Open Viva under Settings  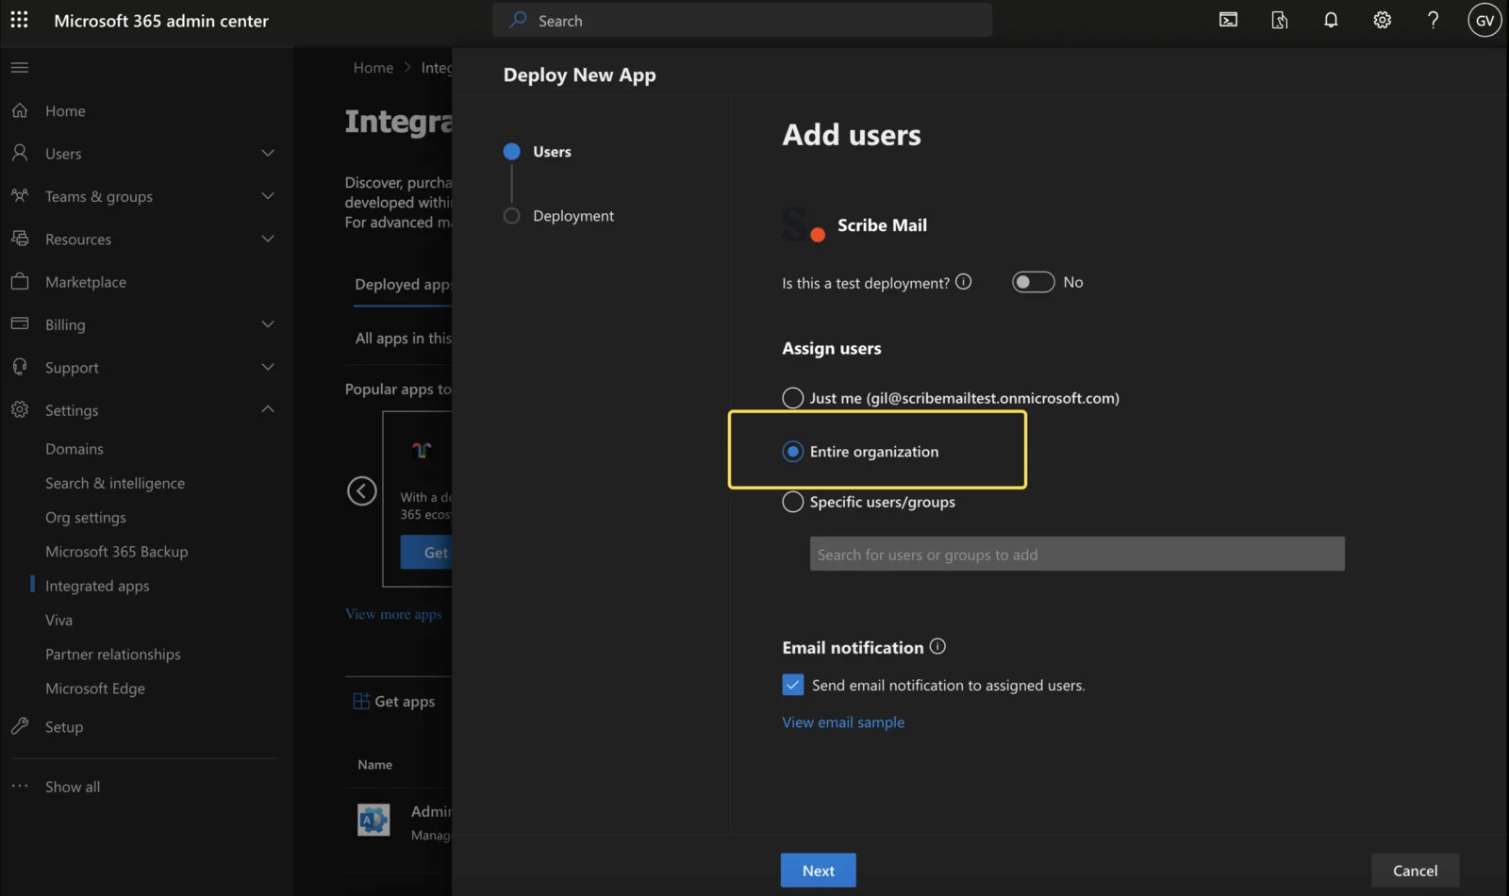pos(58,620)
